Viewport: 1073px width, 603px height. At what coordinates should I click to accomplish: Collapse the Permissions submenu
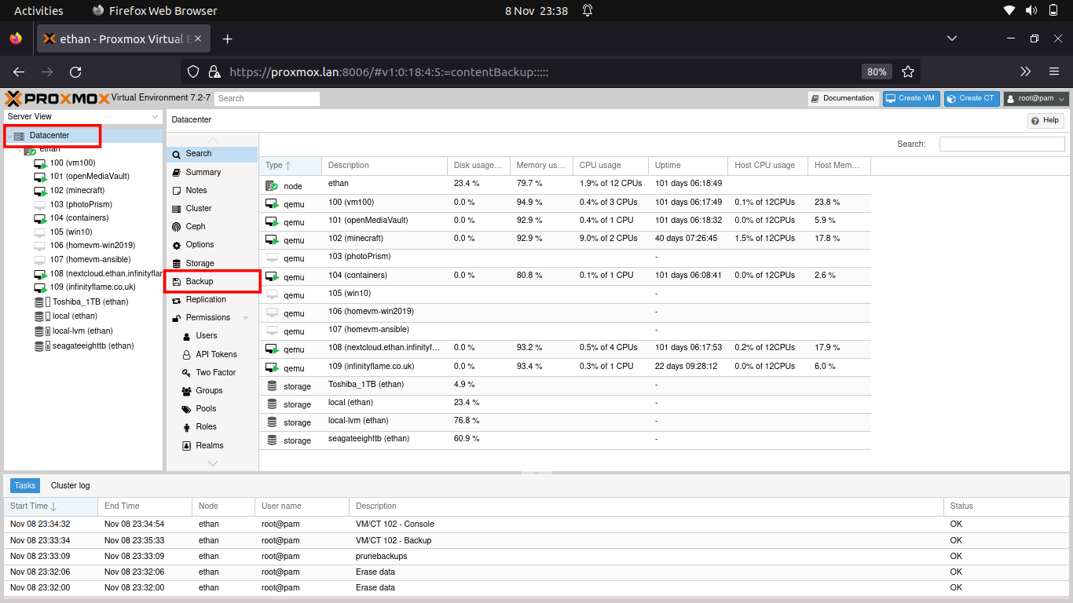(246, 318)
